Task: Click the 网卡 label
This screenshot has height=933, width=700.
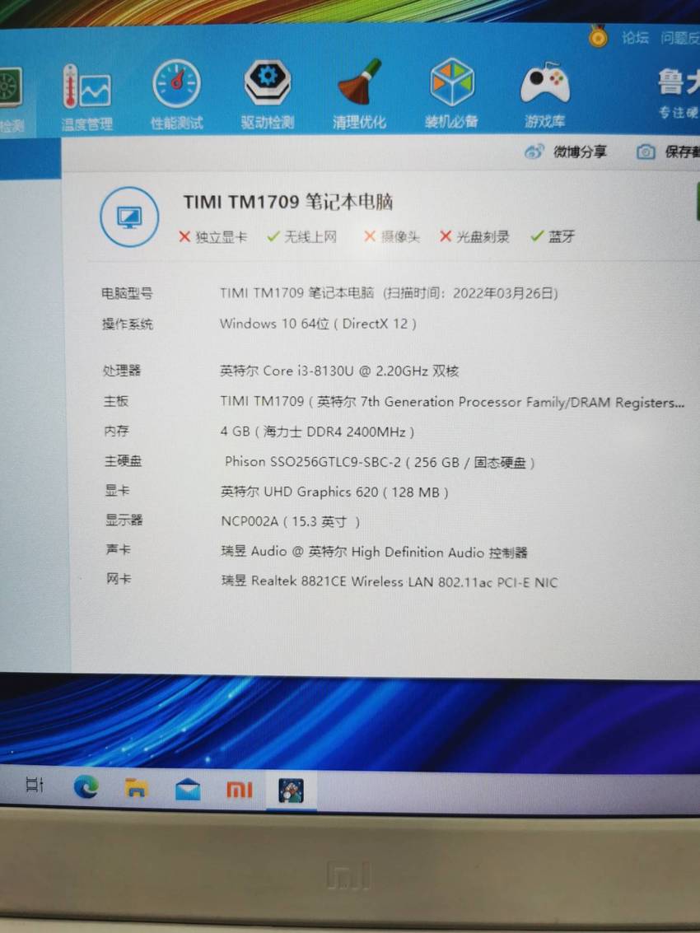Action: pos(119,578)
